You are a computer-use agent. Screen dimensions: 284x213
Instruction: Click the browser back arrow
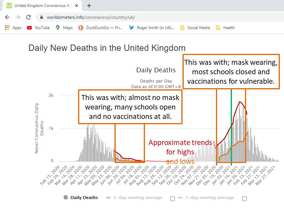[x=7, y=17]
